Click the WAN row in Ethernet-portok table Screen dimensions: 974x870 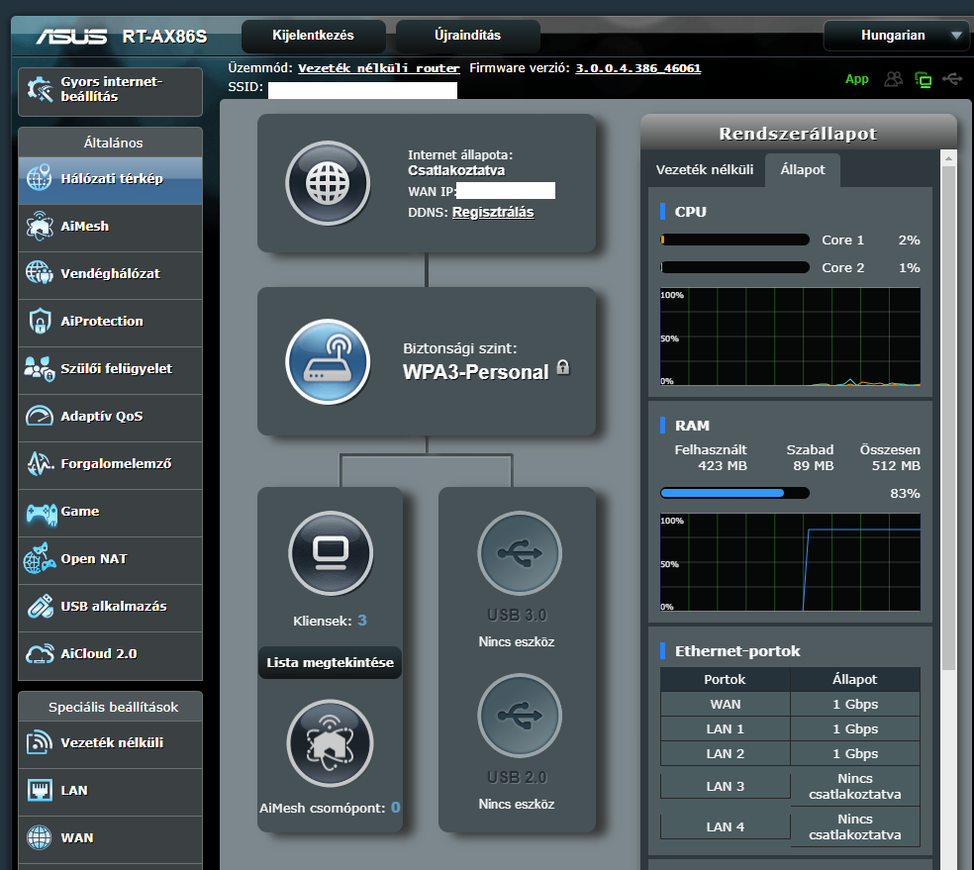pyautogui.click(x=790, y=704)
